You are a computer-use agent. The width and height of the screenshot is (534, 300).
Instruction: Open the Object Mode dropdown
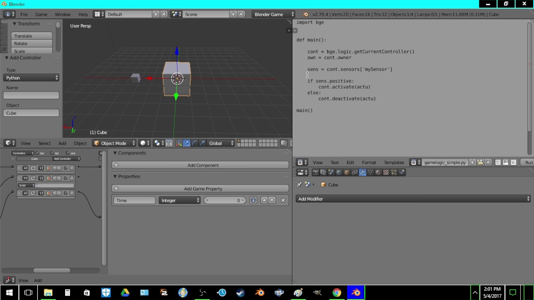(114, 143)
